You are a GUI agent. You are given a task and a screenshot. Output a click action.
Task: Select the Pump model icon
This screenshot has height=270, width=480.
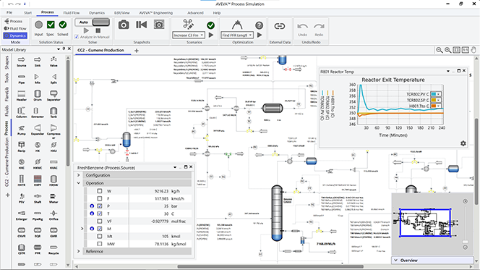coord(22,130)
